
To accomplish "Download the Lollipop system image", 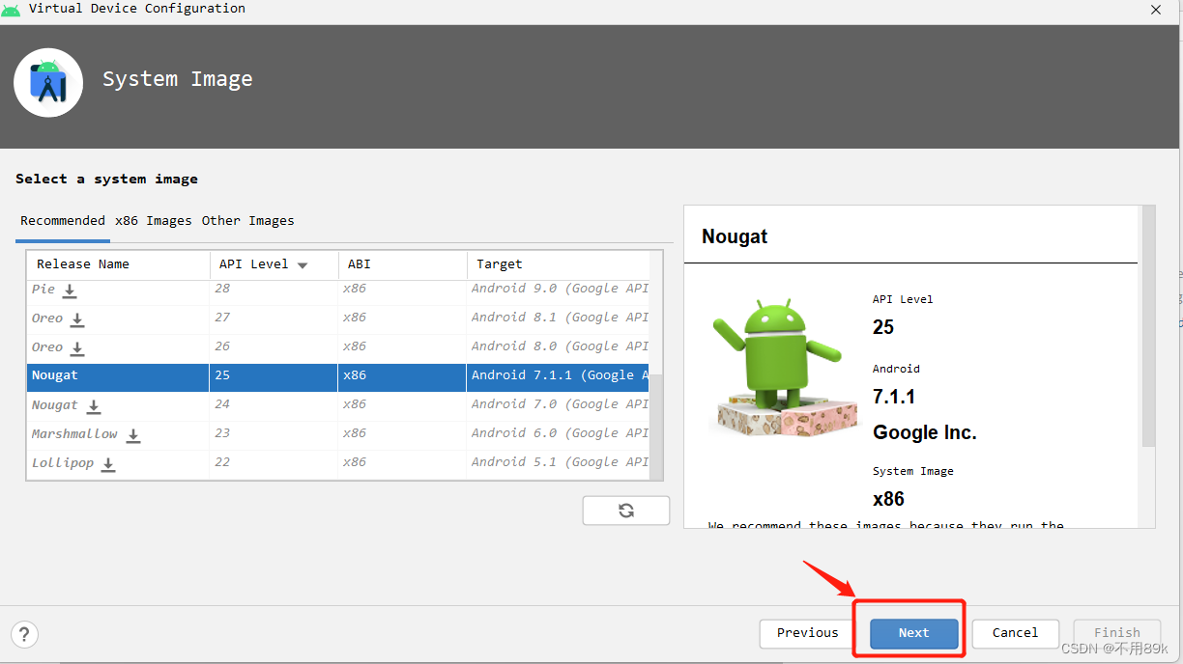I will [108, 464].
